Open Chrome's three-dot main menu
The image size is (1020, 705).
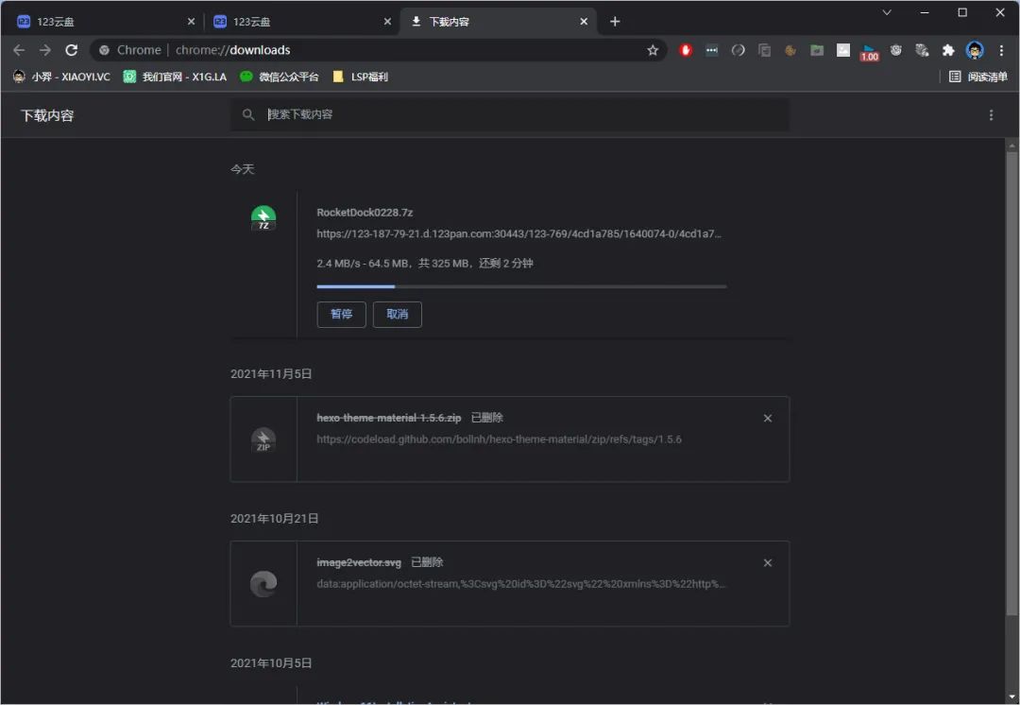pyautogui.click(x=1001, y=50)
